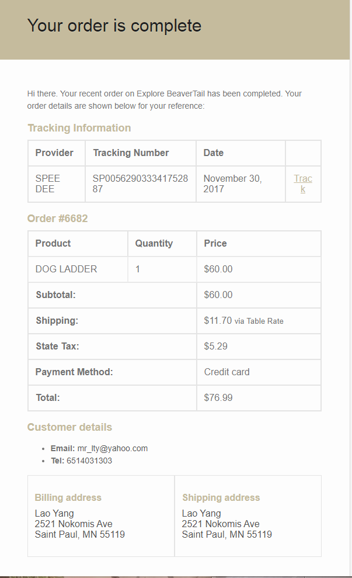
Task: Click the November 30, 2017 date cell
Action: tap(241, 184)
